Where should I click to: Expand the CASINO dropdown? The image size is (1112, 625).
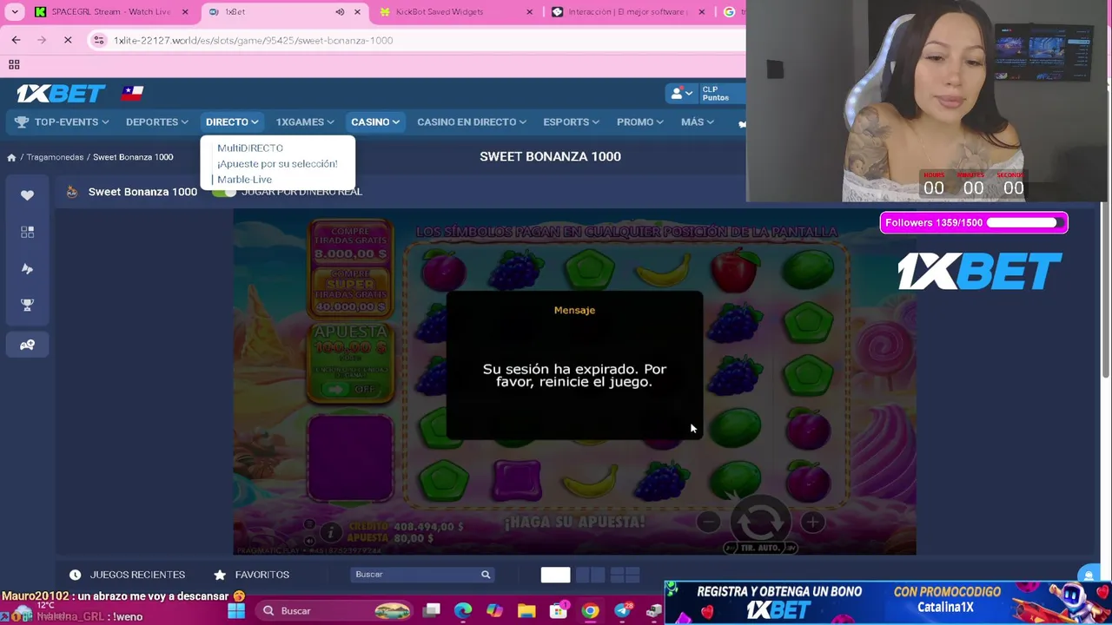pyautogui.click(x=375, y=122)
